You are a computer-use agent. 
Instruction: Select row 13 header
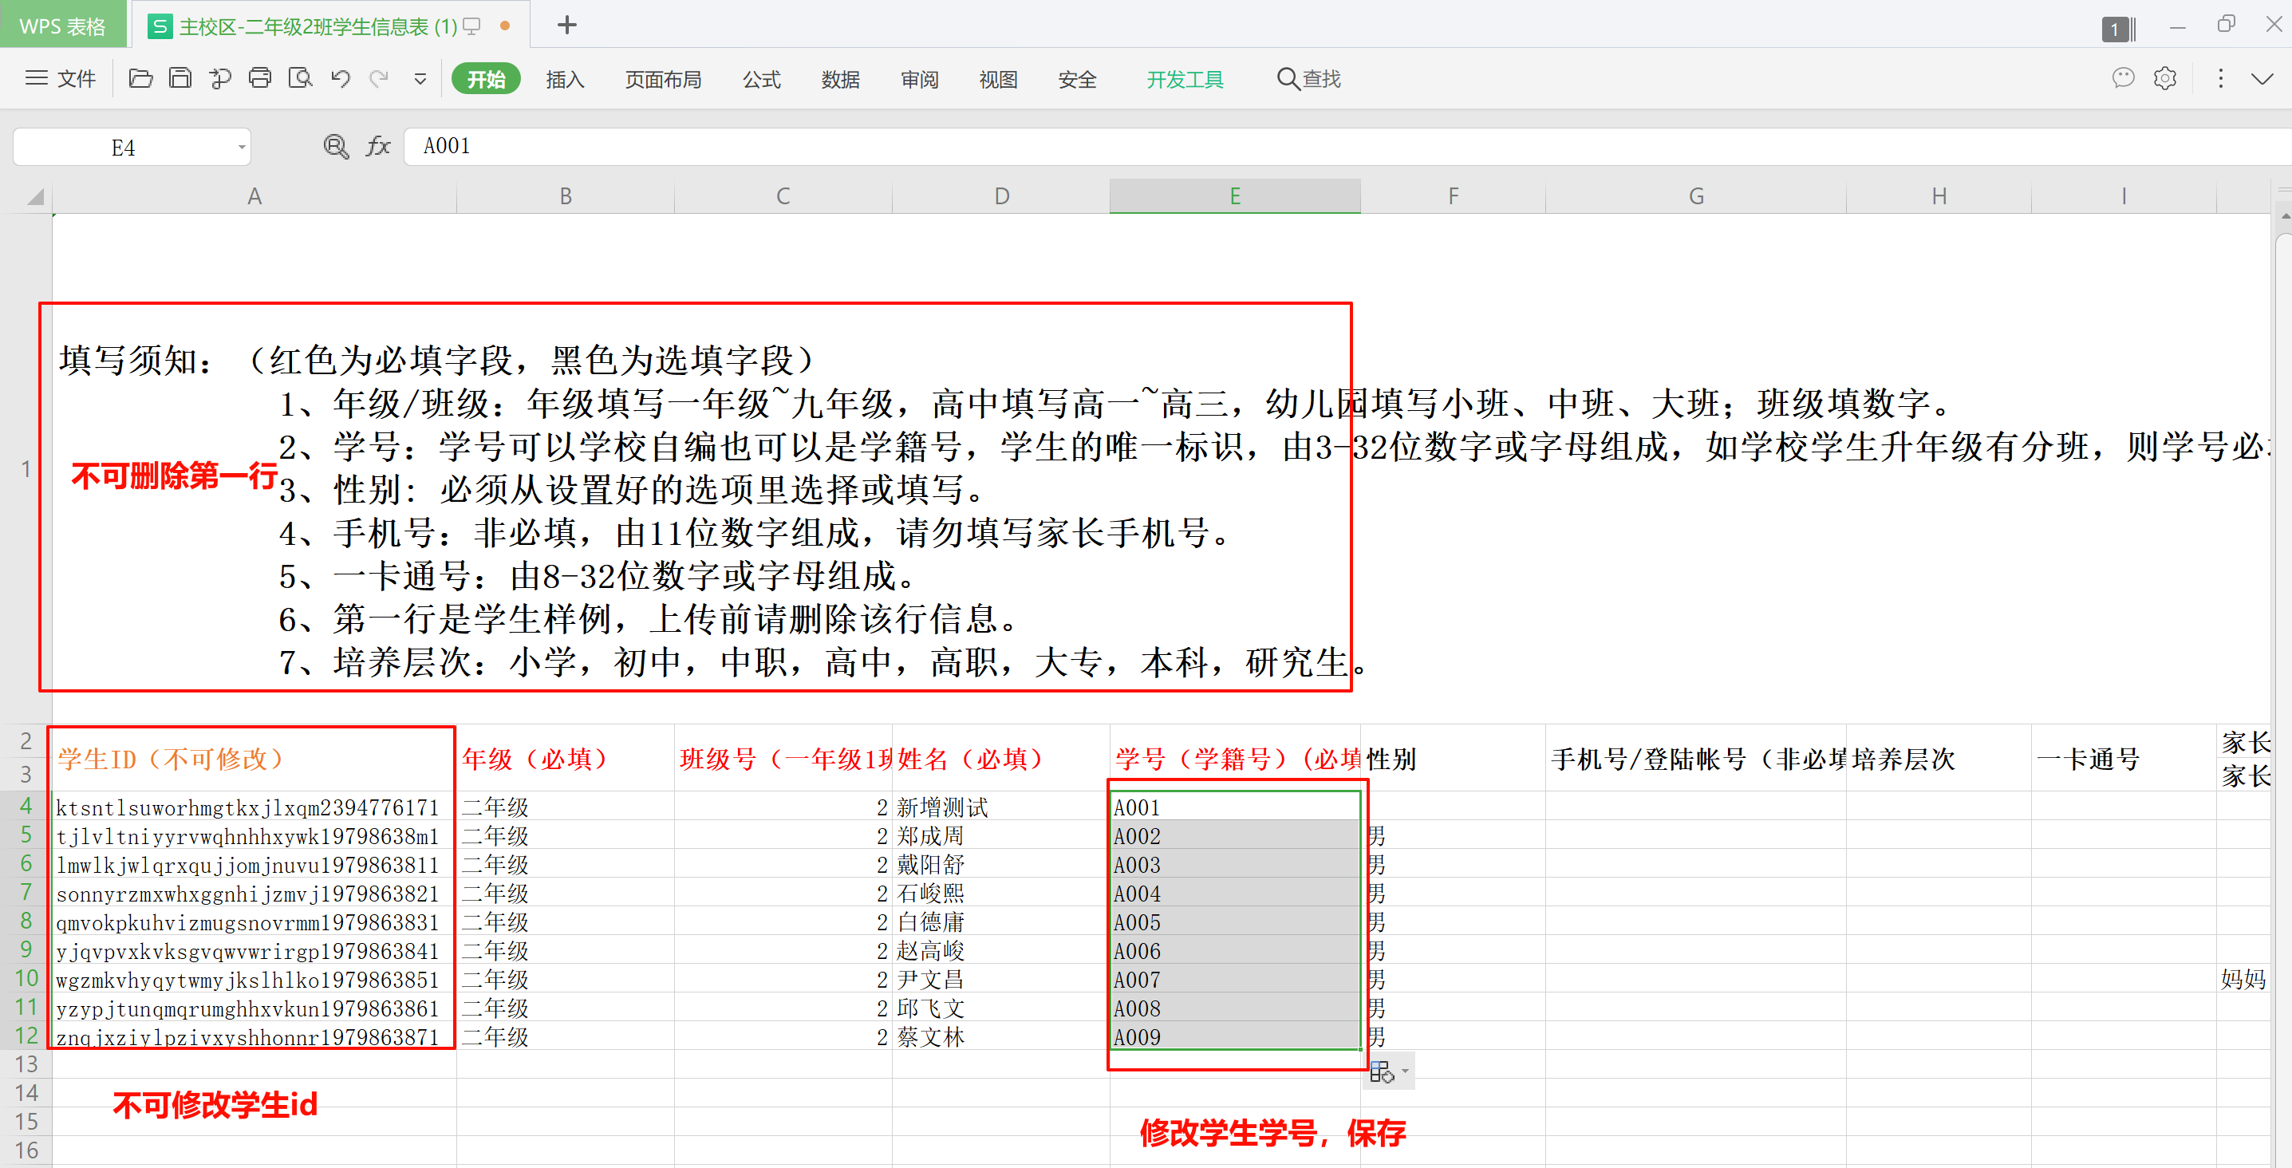coord(26,1065)
